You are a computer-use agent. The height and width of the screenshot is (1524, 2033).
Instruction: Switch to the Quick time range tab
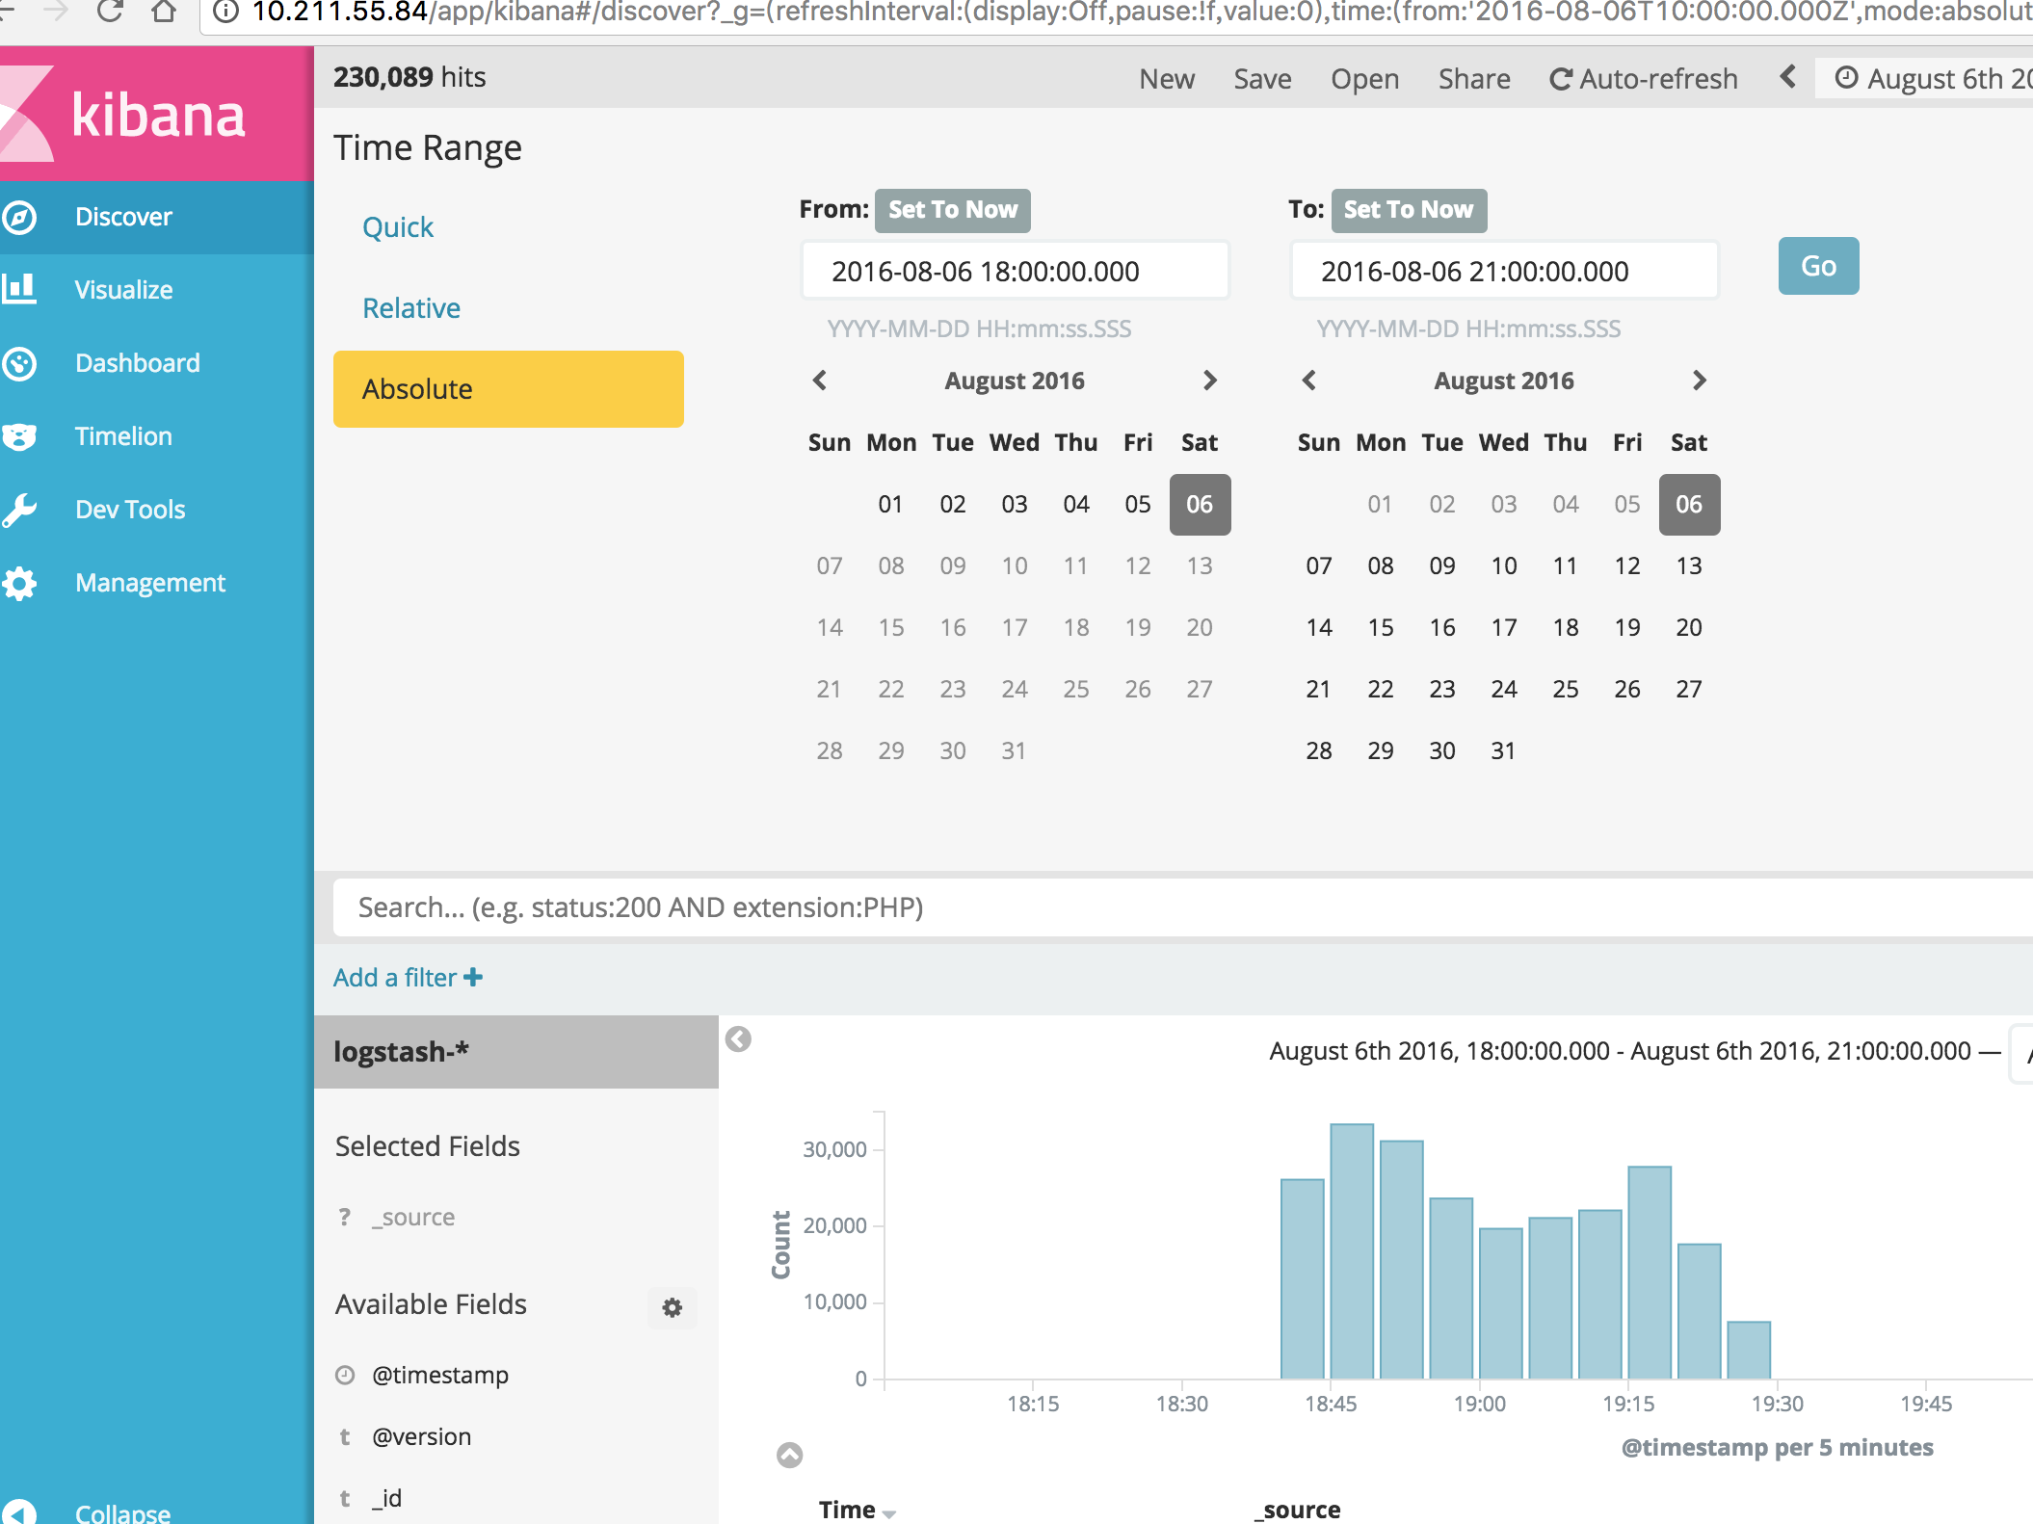point(398,227)
